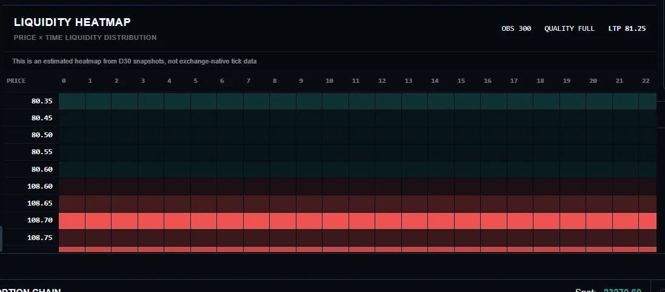
Task: Click time column header 11
Action: tap(355, 81)
